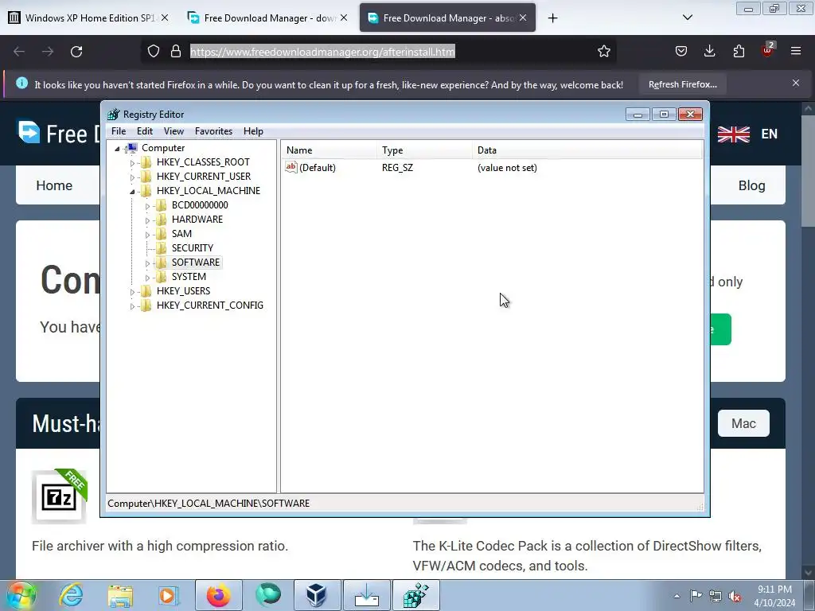Image resolution: width=815 pixels, height=611 pixels.
Task: Open File menu in Registry Editor
Action: coord(119,131)
